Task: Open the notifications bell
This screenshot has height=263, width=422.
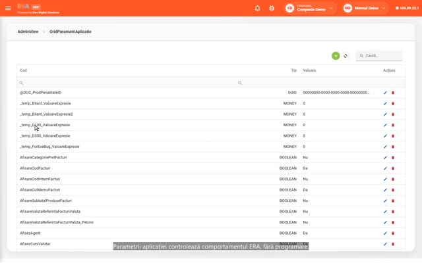Action: tap(258, 8)
